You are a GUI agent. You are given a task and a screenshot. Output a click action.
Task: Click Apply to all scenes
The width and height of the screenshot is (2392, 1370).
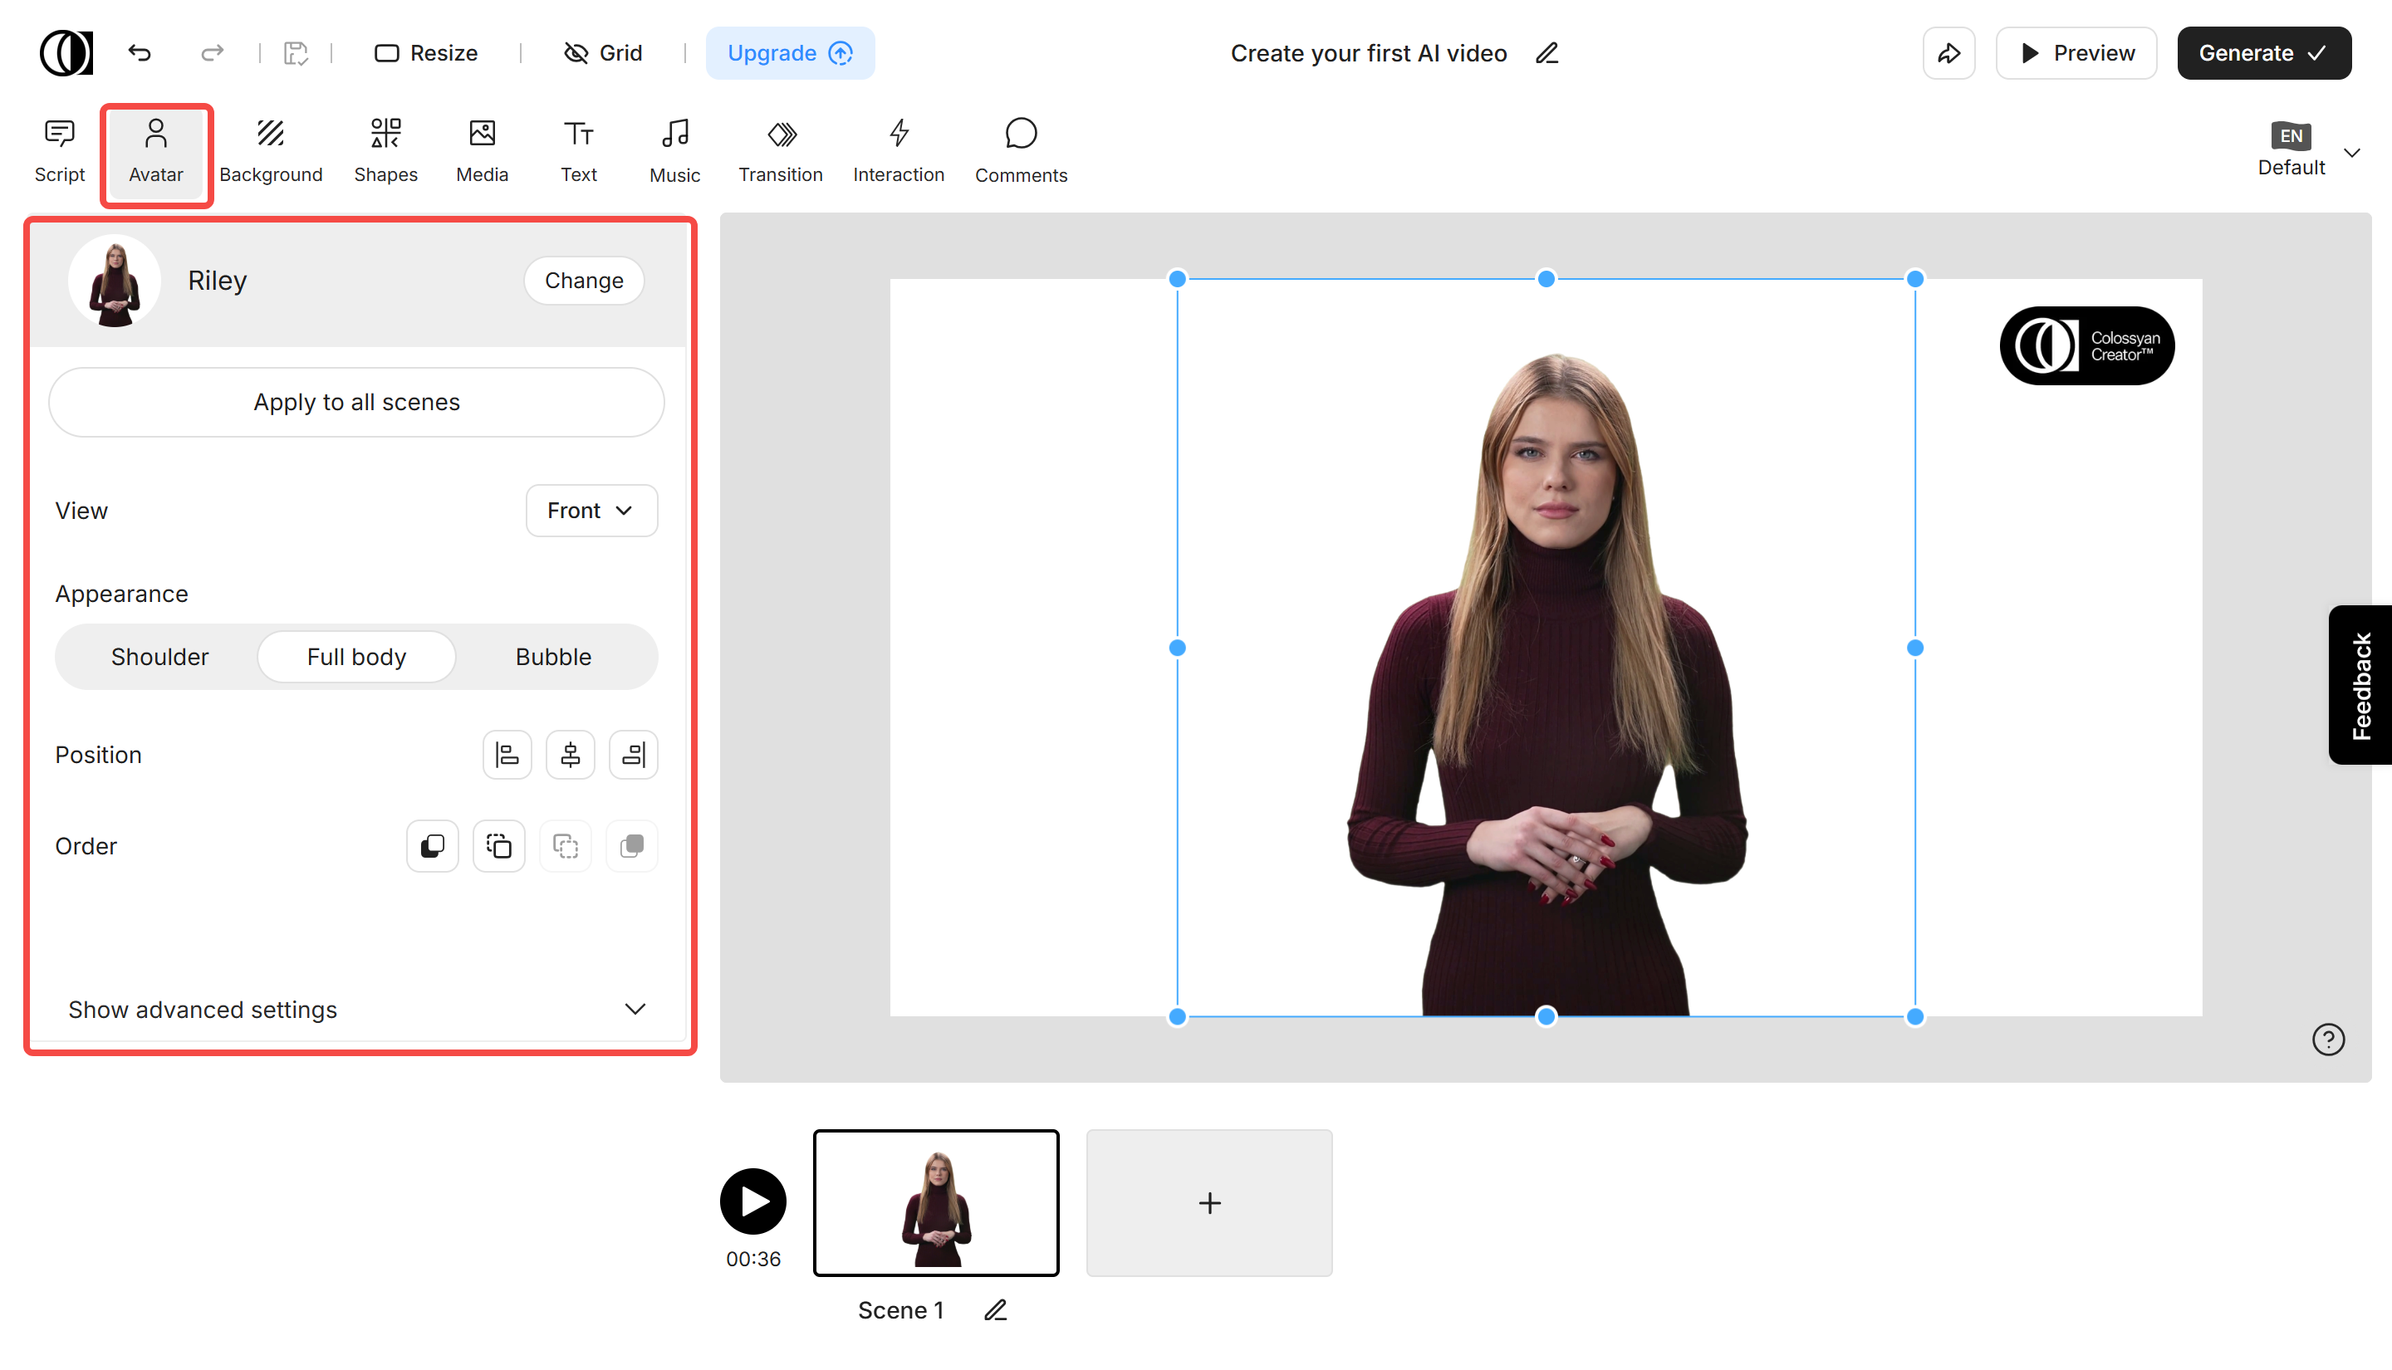tap(355, 402)
